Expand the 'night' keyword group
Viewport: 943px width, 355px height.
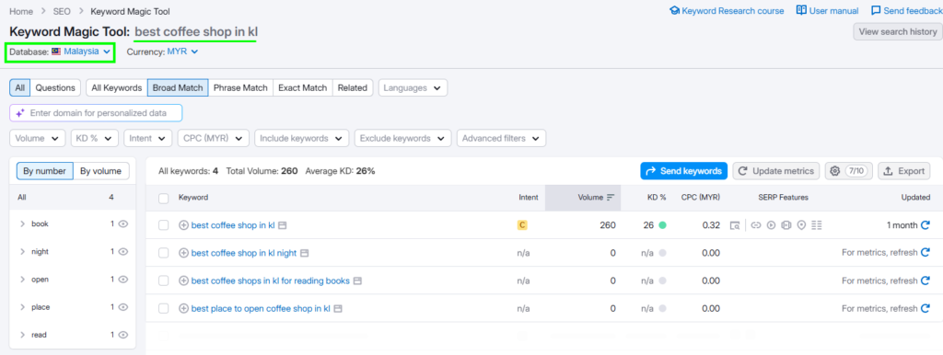click(22, 252)
